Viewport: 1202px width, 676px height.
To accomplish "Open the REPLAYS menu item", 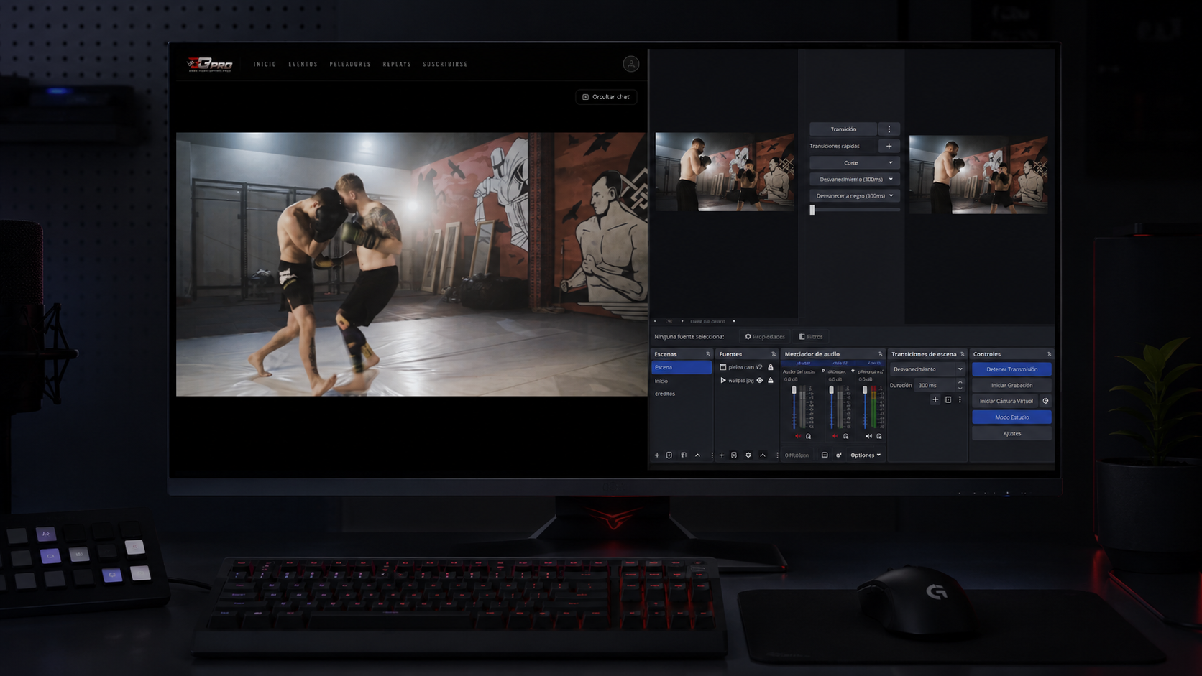I will [397, 65].
